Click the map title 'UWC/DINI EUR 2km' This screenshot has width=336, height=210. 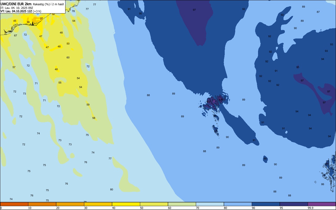click(16, 4)
